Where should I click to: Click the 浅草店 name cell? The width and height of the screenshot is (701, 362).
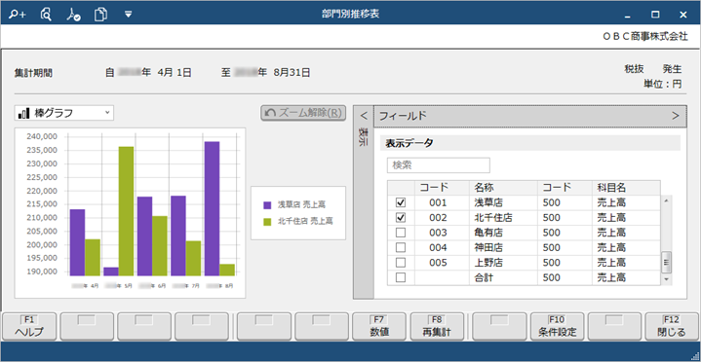click(x=503, y=202)
